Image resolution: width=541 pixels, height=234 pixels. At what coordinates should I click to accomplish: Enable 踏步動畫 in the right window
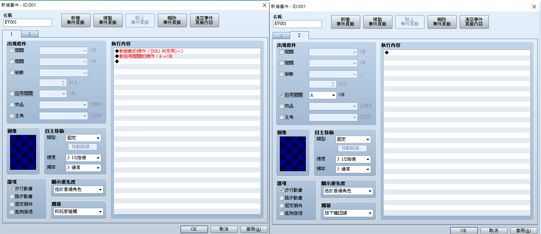[x=282, y=198]
